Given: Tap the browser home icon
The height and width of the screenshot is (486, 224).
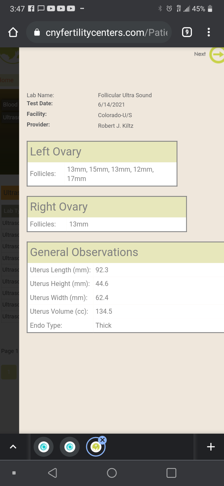Looking at the screenshot, I should click(13, 32).
